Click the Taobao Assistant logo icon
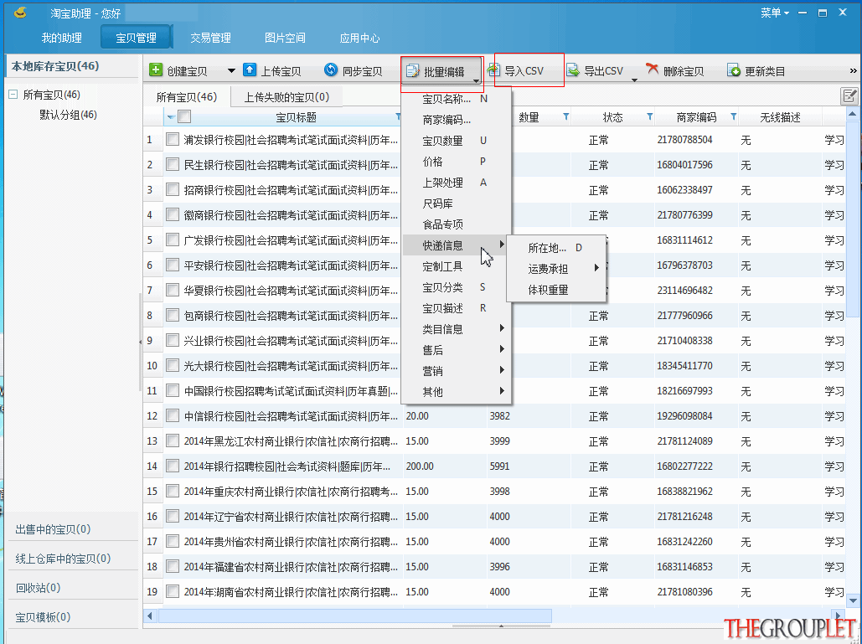 pos(21,12)
